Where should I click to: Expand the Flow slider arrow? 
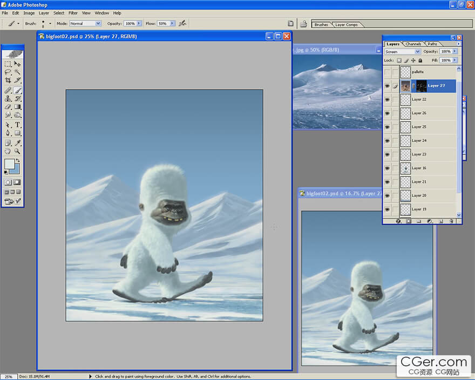pos(173,24)
